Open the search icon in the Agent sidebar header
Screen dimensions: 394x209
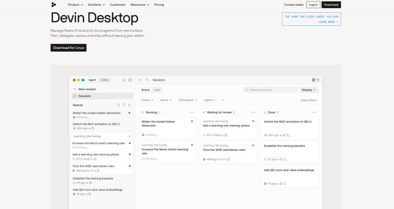[124, 80]
